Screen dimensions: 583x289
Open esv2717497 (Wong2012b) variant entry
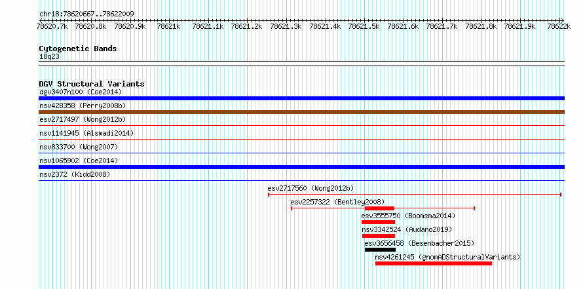coord(83,119)
